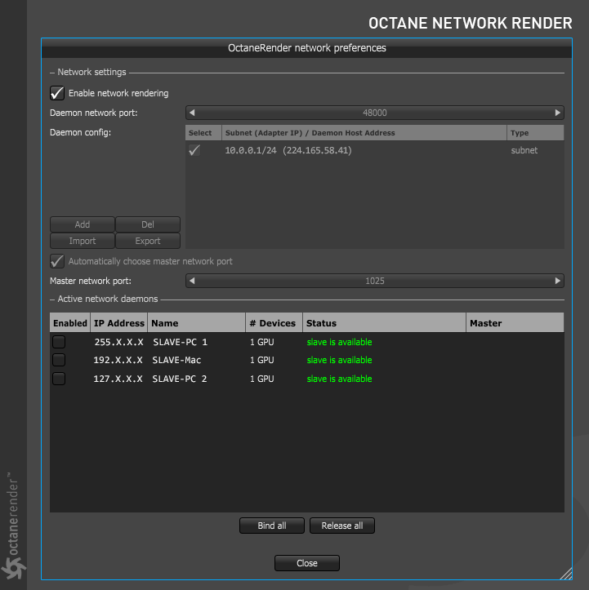Click the Subnet / Daemon Host Address header
The width and height of the screenshot is (589, 590).
click(x=364, y=133)
